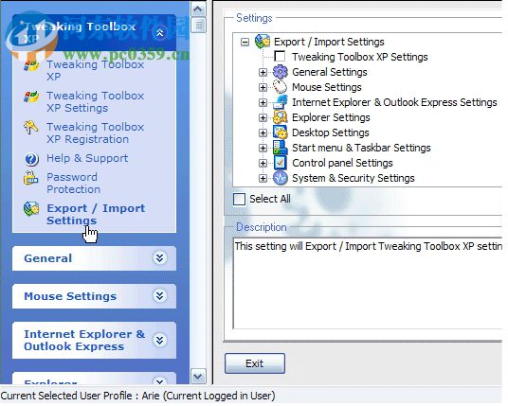Viewport: 508px width, 406px height.
Task: Click the Export / Import Settings sidebar icon
Action: [31, 209]
